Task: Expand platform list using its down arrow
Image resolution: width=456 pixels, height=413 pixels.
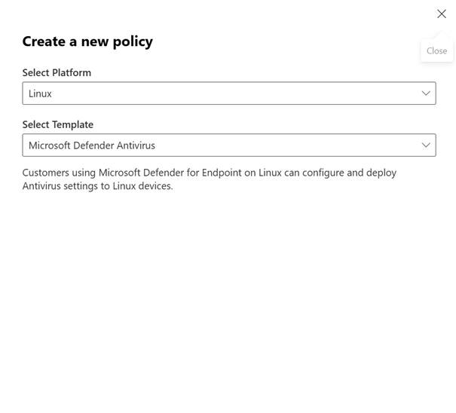Action: click(x=426, y=93)
